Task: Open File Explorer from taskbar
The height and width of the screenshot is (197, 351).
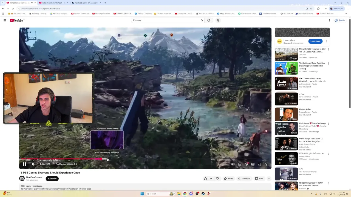Action: [x=179, y=194]
